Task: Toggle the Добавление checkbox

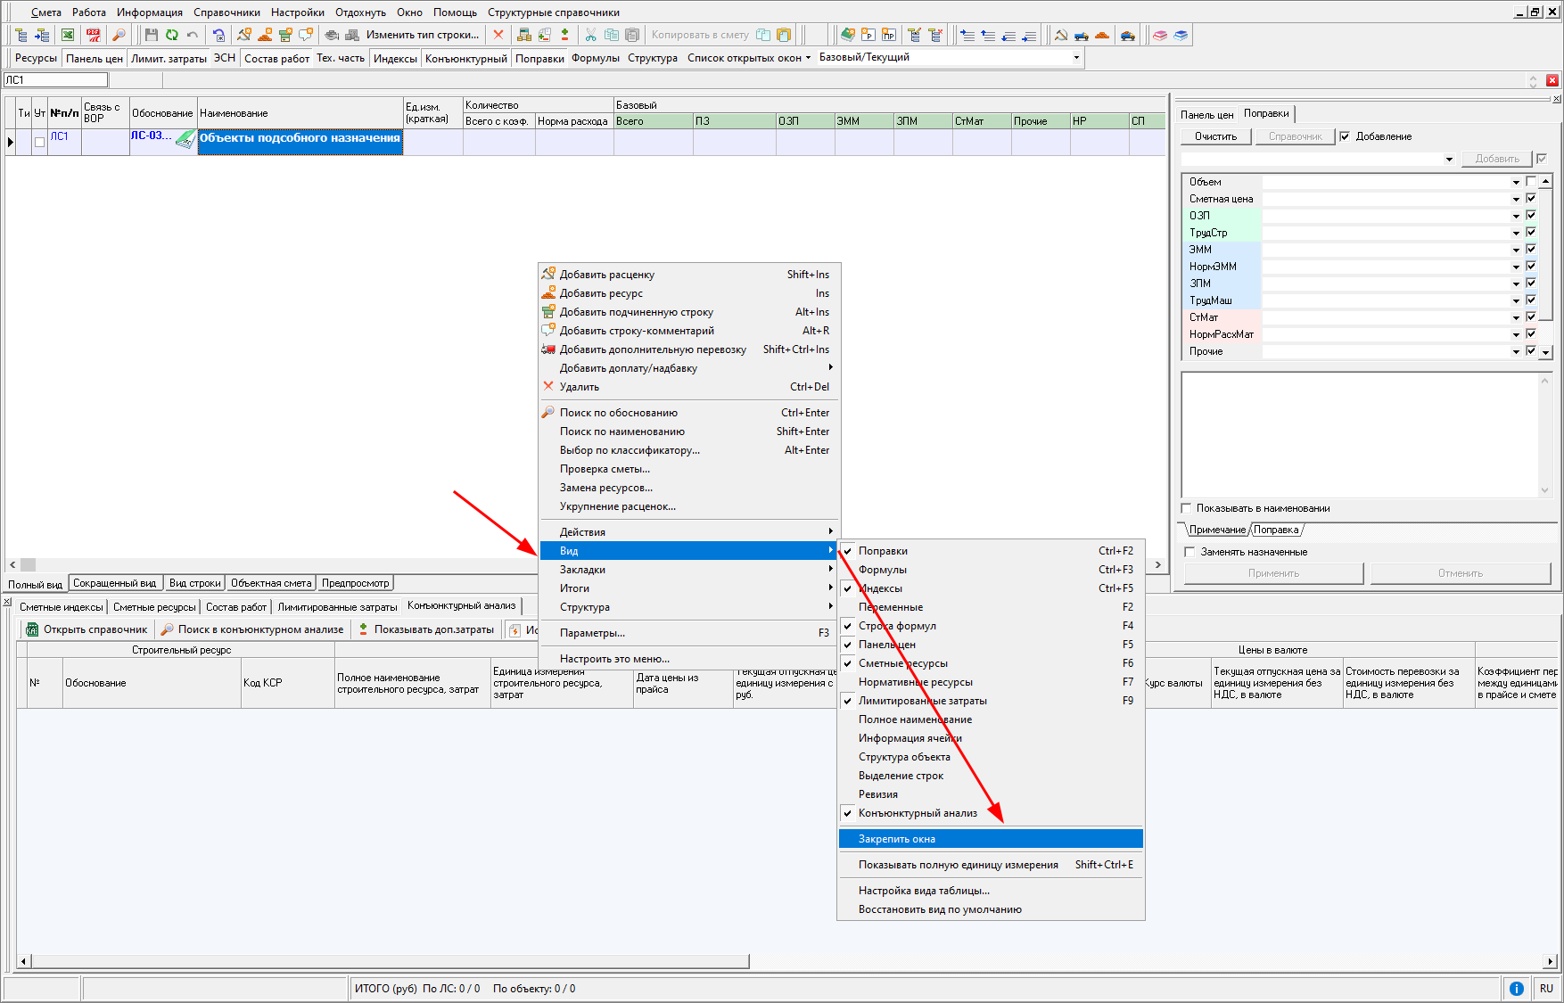Action: [x=1345, y=136]
